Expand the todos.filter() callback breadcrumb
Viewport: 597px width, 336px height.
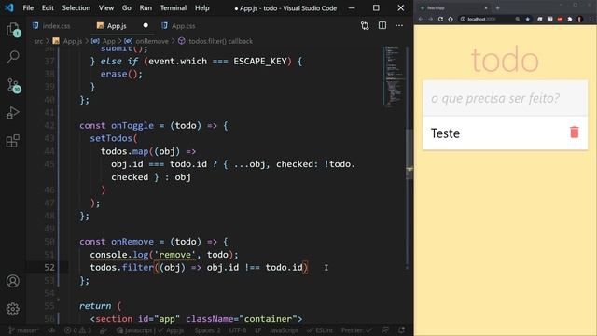pyautogui.click(x=215, y=41)
